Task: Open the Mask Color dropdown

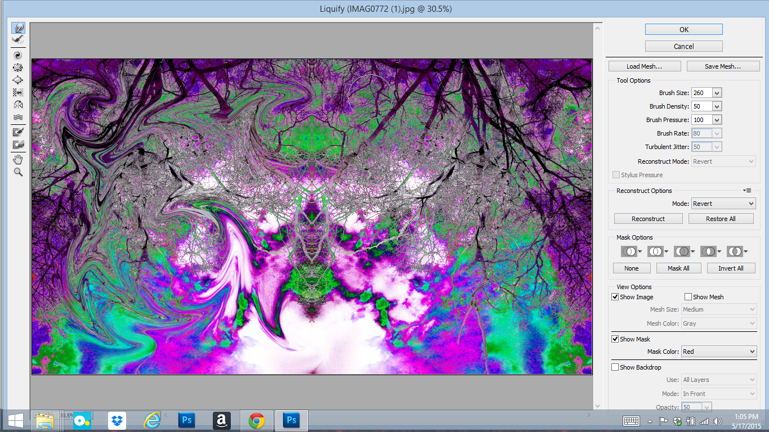Action: pos(719,352)
